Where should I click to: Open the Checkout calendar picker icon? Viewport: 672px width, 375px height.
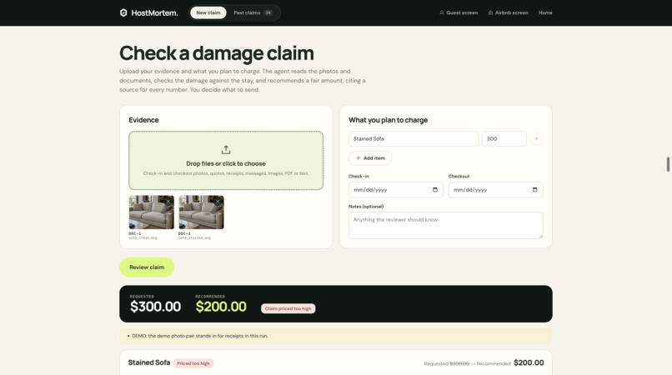click(x=535, y=190)
